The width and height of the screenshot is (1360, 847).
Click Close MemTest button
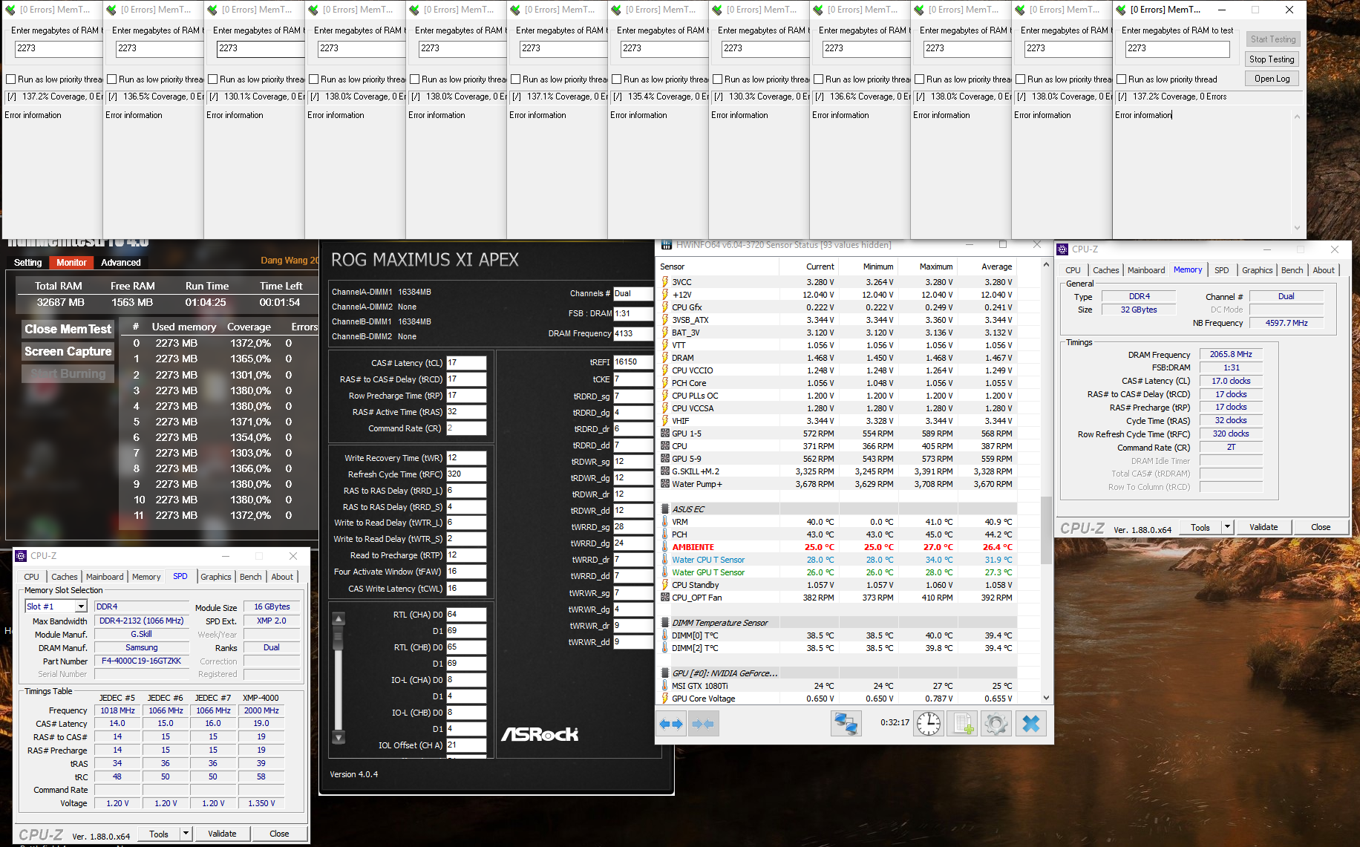point(68,329)
